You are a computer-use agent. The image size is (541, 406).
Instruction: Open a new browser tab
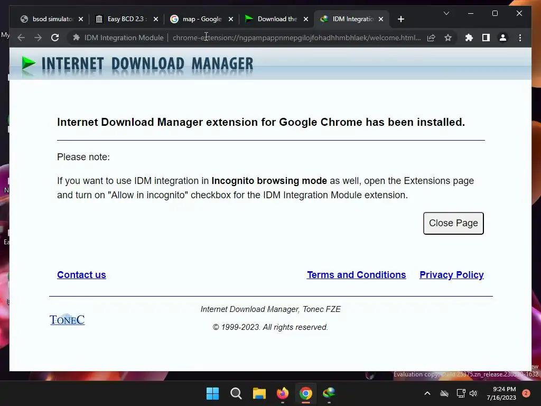(x=400, y=19)
